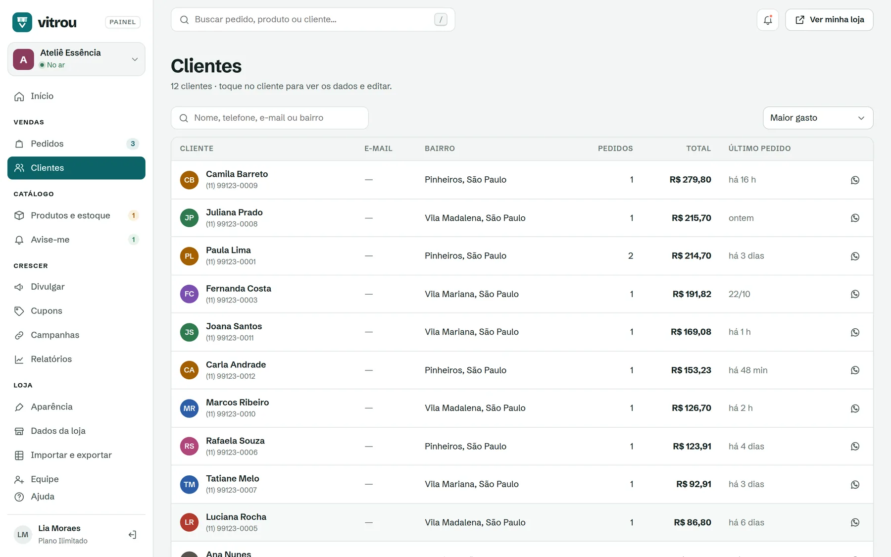Open Produtos e estoque page
The height and width of the screenshot is (557, 891).
[x=76, y=215]
